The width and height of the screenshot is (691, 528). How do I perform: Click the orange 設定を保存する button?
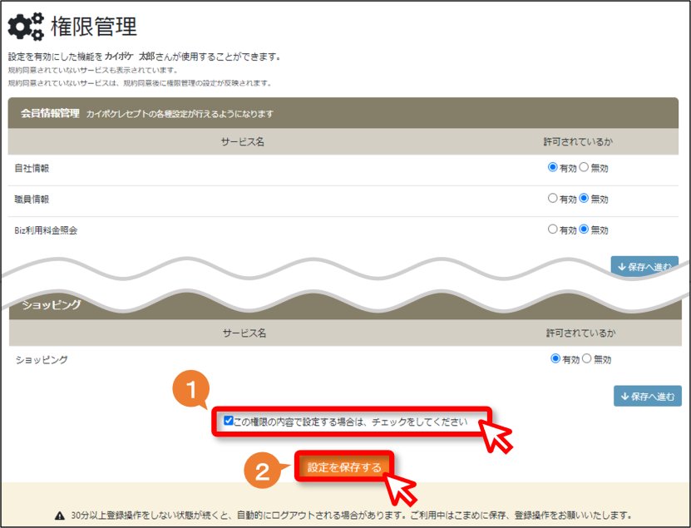344,467
